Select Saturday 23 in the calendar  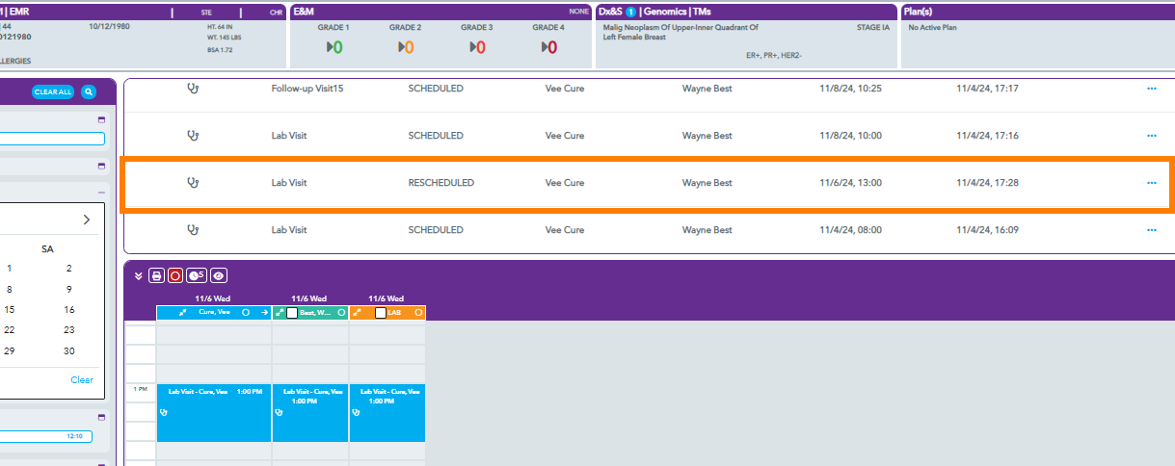tap(68, 329)
